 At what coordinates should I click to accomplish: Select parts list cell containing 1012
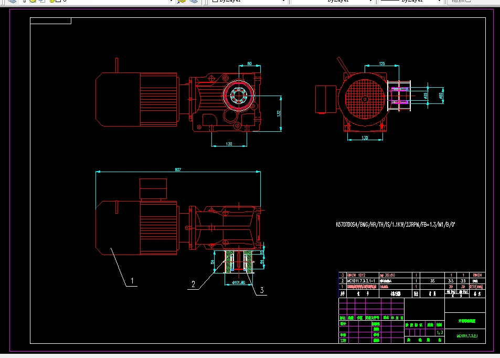coord(356,275)
